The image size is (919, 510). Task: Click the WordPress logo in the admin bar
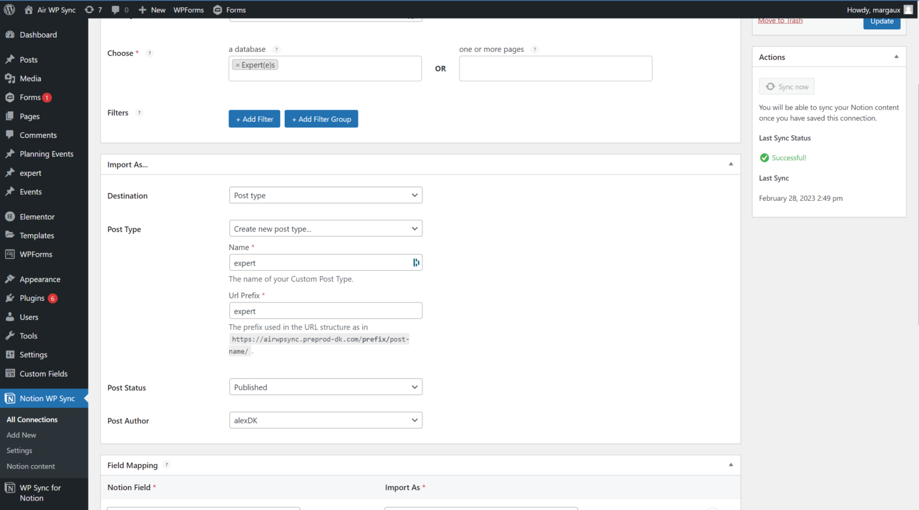[9, 10]
